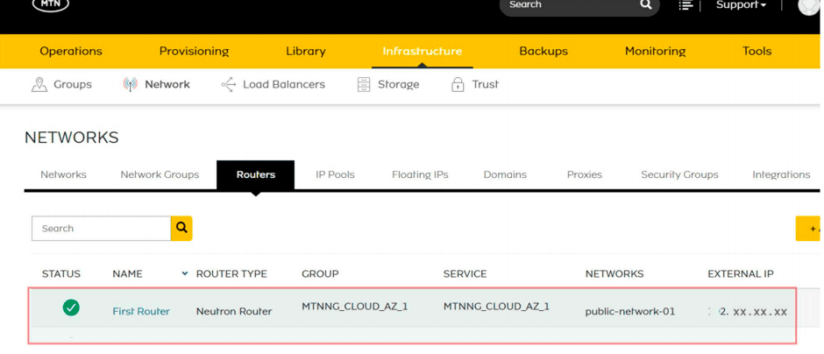824x354 pixels.
Task: Click the Trust padlock icon
Action: pyautogui.click(x=458, y=85)
